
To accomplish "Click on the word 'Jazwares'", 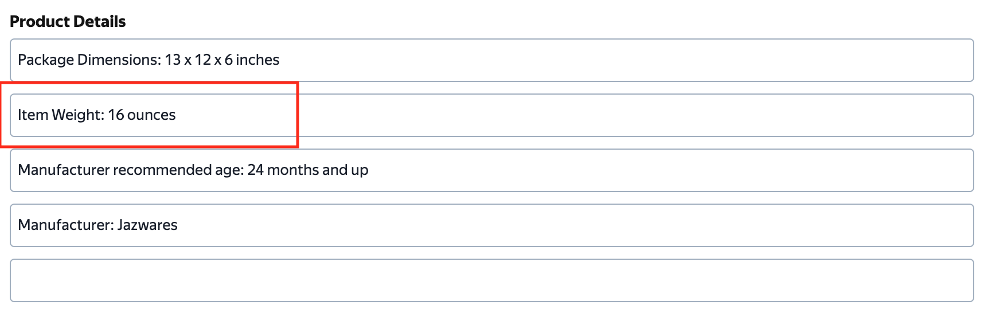I will coord(147,225).
